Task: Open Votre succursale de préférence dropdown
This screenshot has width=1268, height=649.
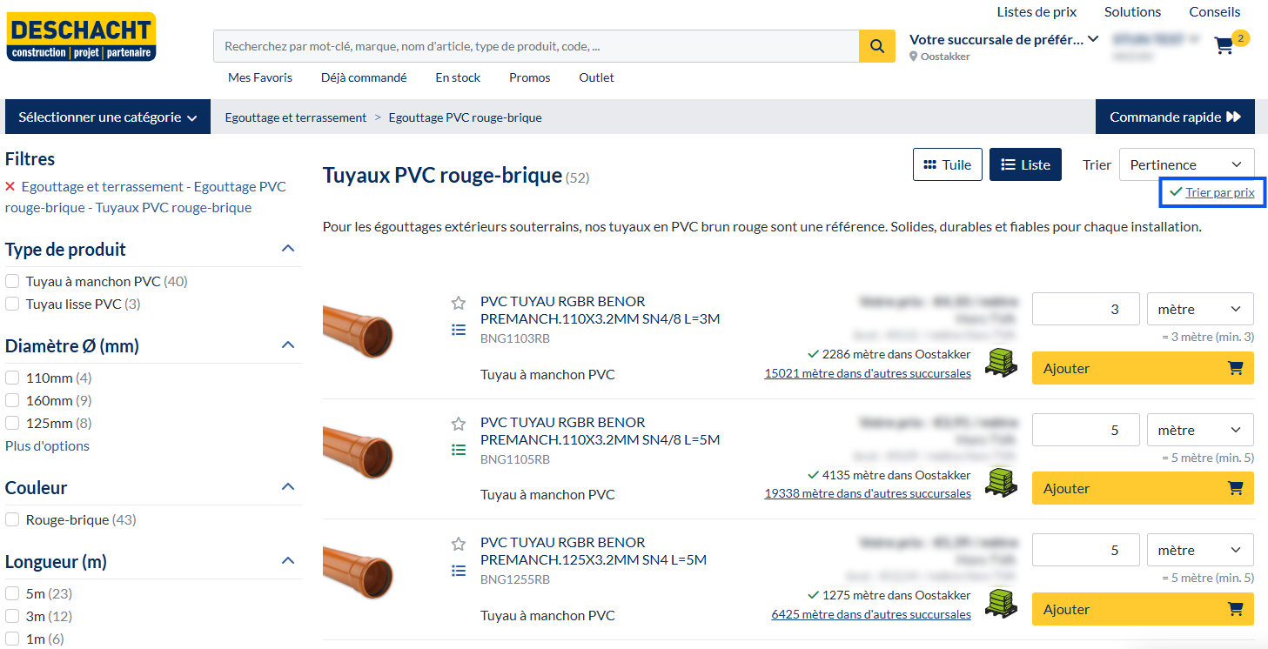Action: pos(1004,39)
